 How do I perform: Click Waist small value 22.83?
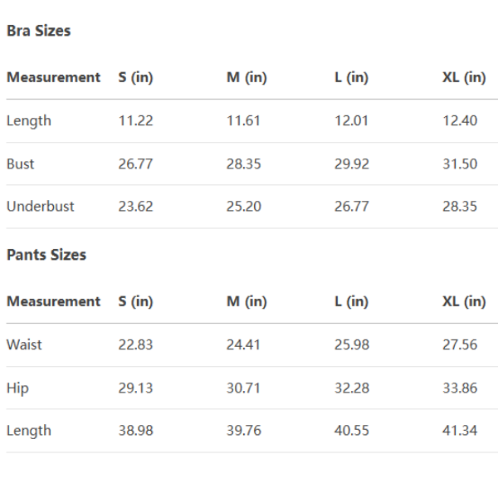135,344
